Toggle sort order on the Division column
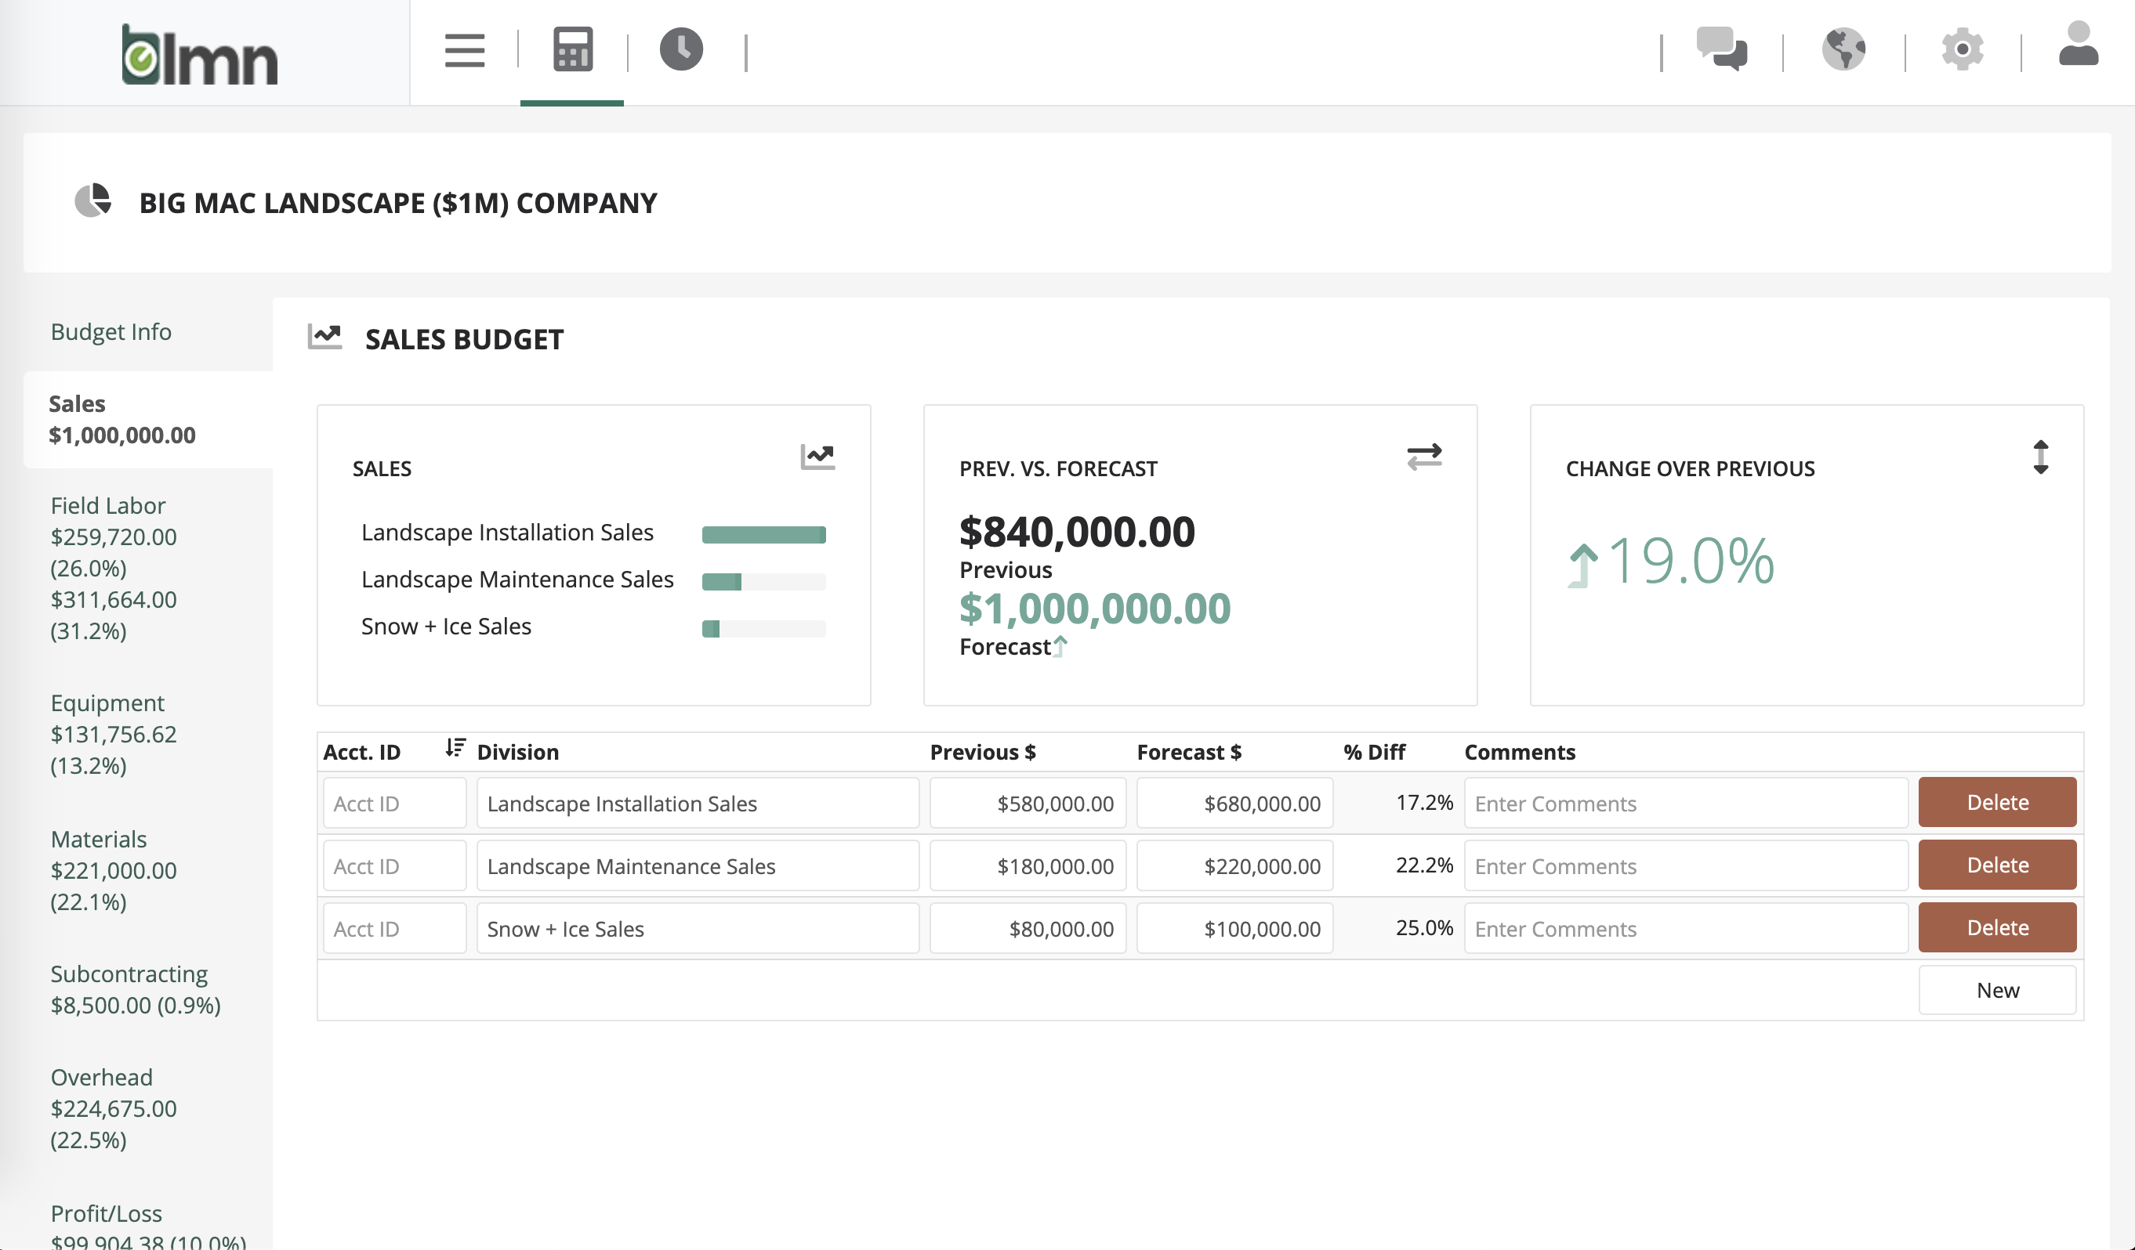The image size is (2135, 1250). 455,749
